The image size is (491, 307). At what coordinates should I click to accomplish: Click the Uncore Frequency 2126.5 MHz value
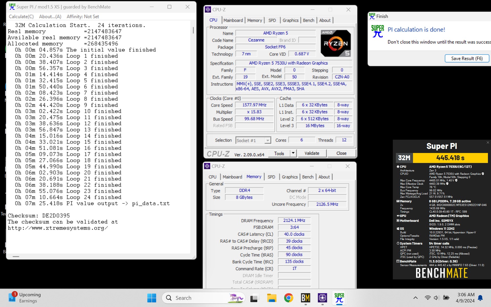point(327,204)
